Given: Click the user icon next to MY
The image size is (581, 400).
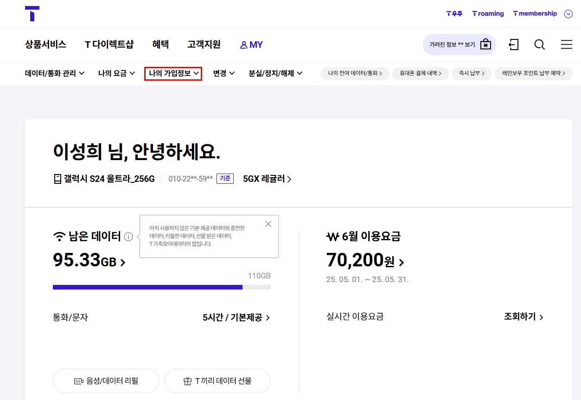Looking at the screenshot, I should 243,45.
